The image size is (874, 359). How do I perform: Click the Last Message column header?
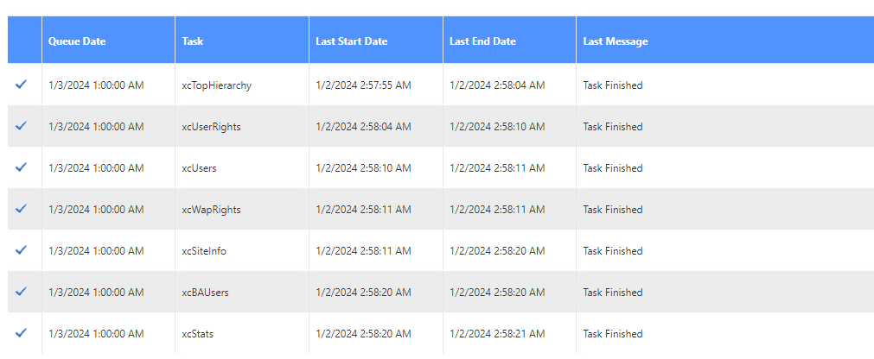pos(615,41)
